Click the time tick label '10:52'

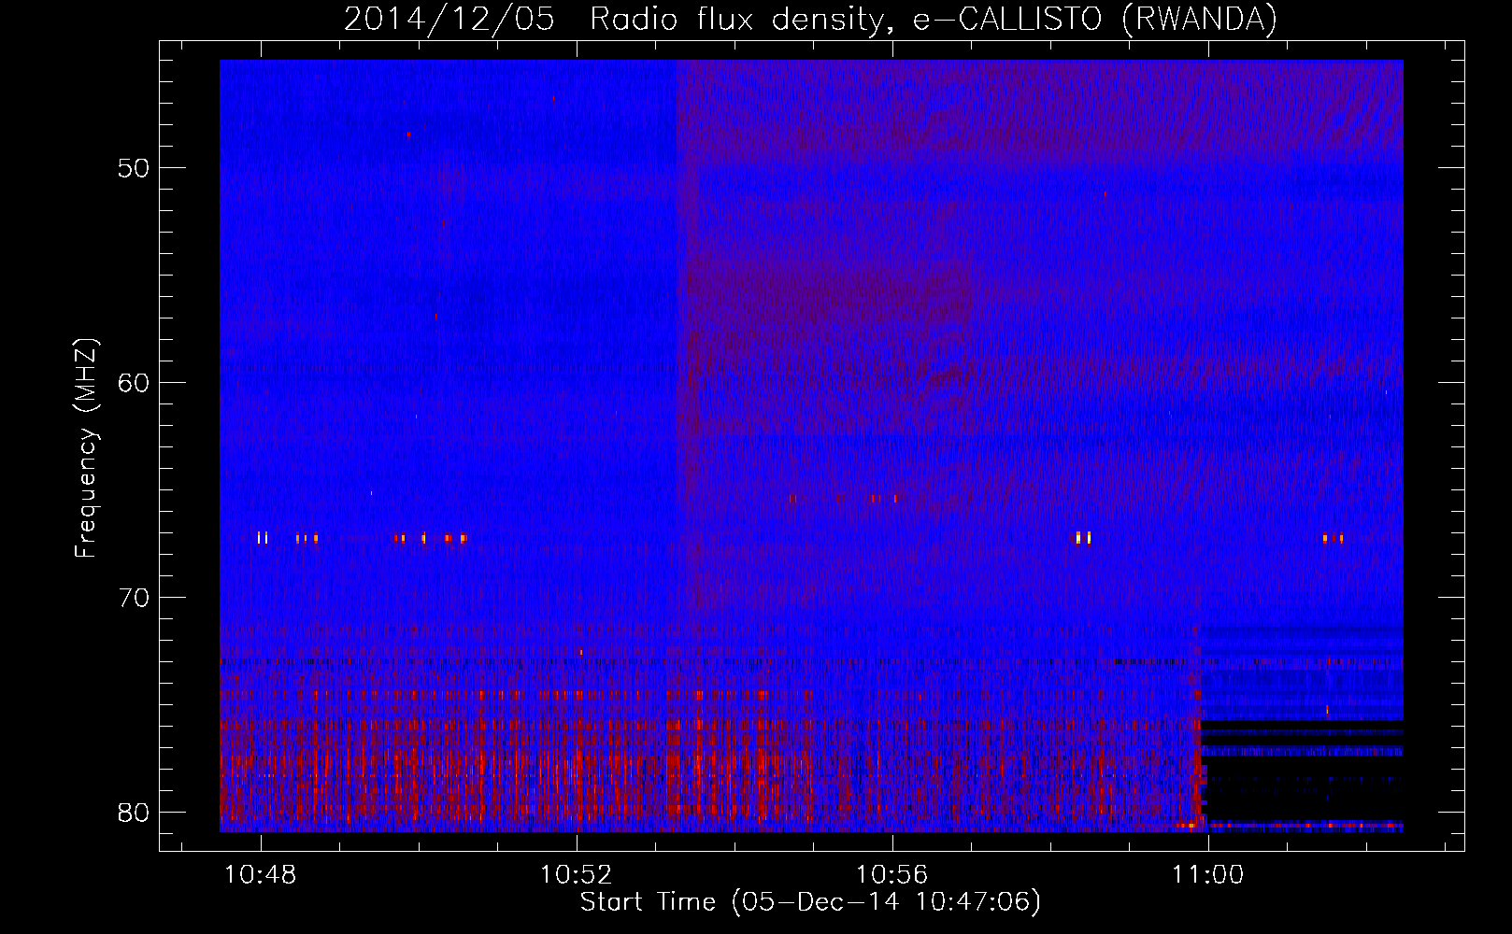(x=577, y=875)
